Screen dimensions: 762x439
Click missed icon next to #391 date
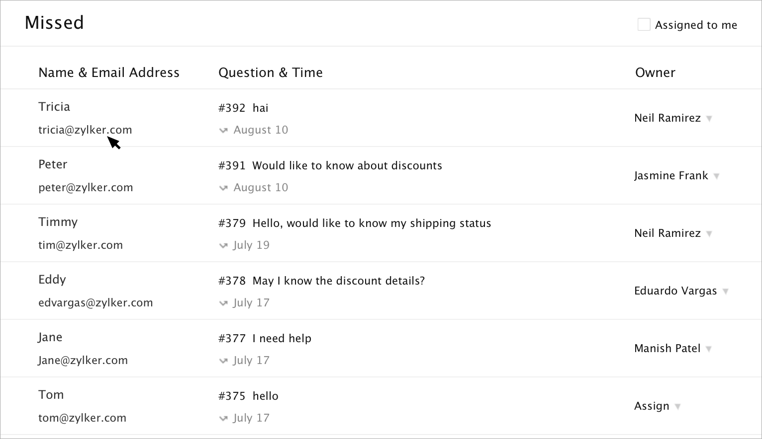pyautogui.click(x=223, y=188)
